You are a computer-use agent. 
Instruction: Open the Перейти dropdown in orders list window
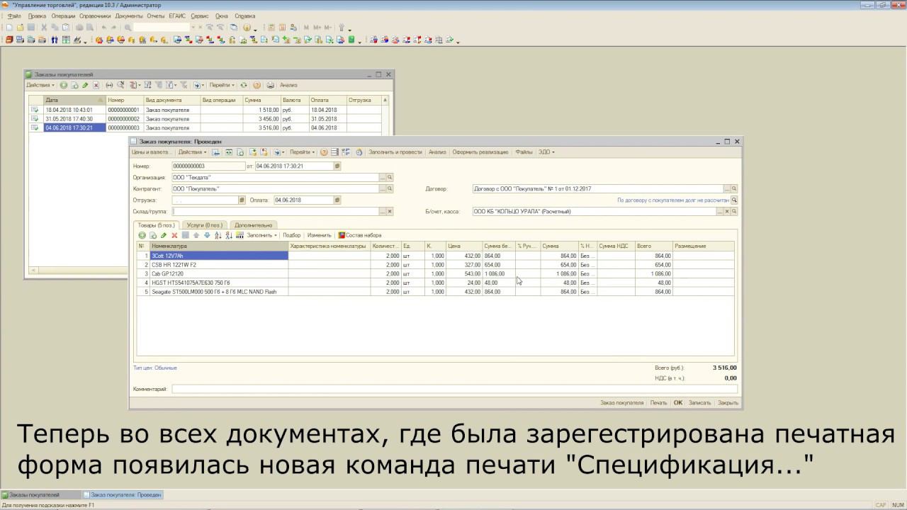coord(222,85)
